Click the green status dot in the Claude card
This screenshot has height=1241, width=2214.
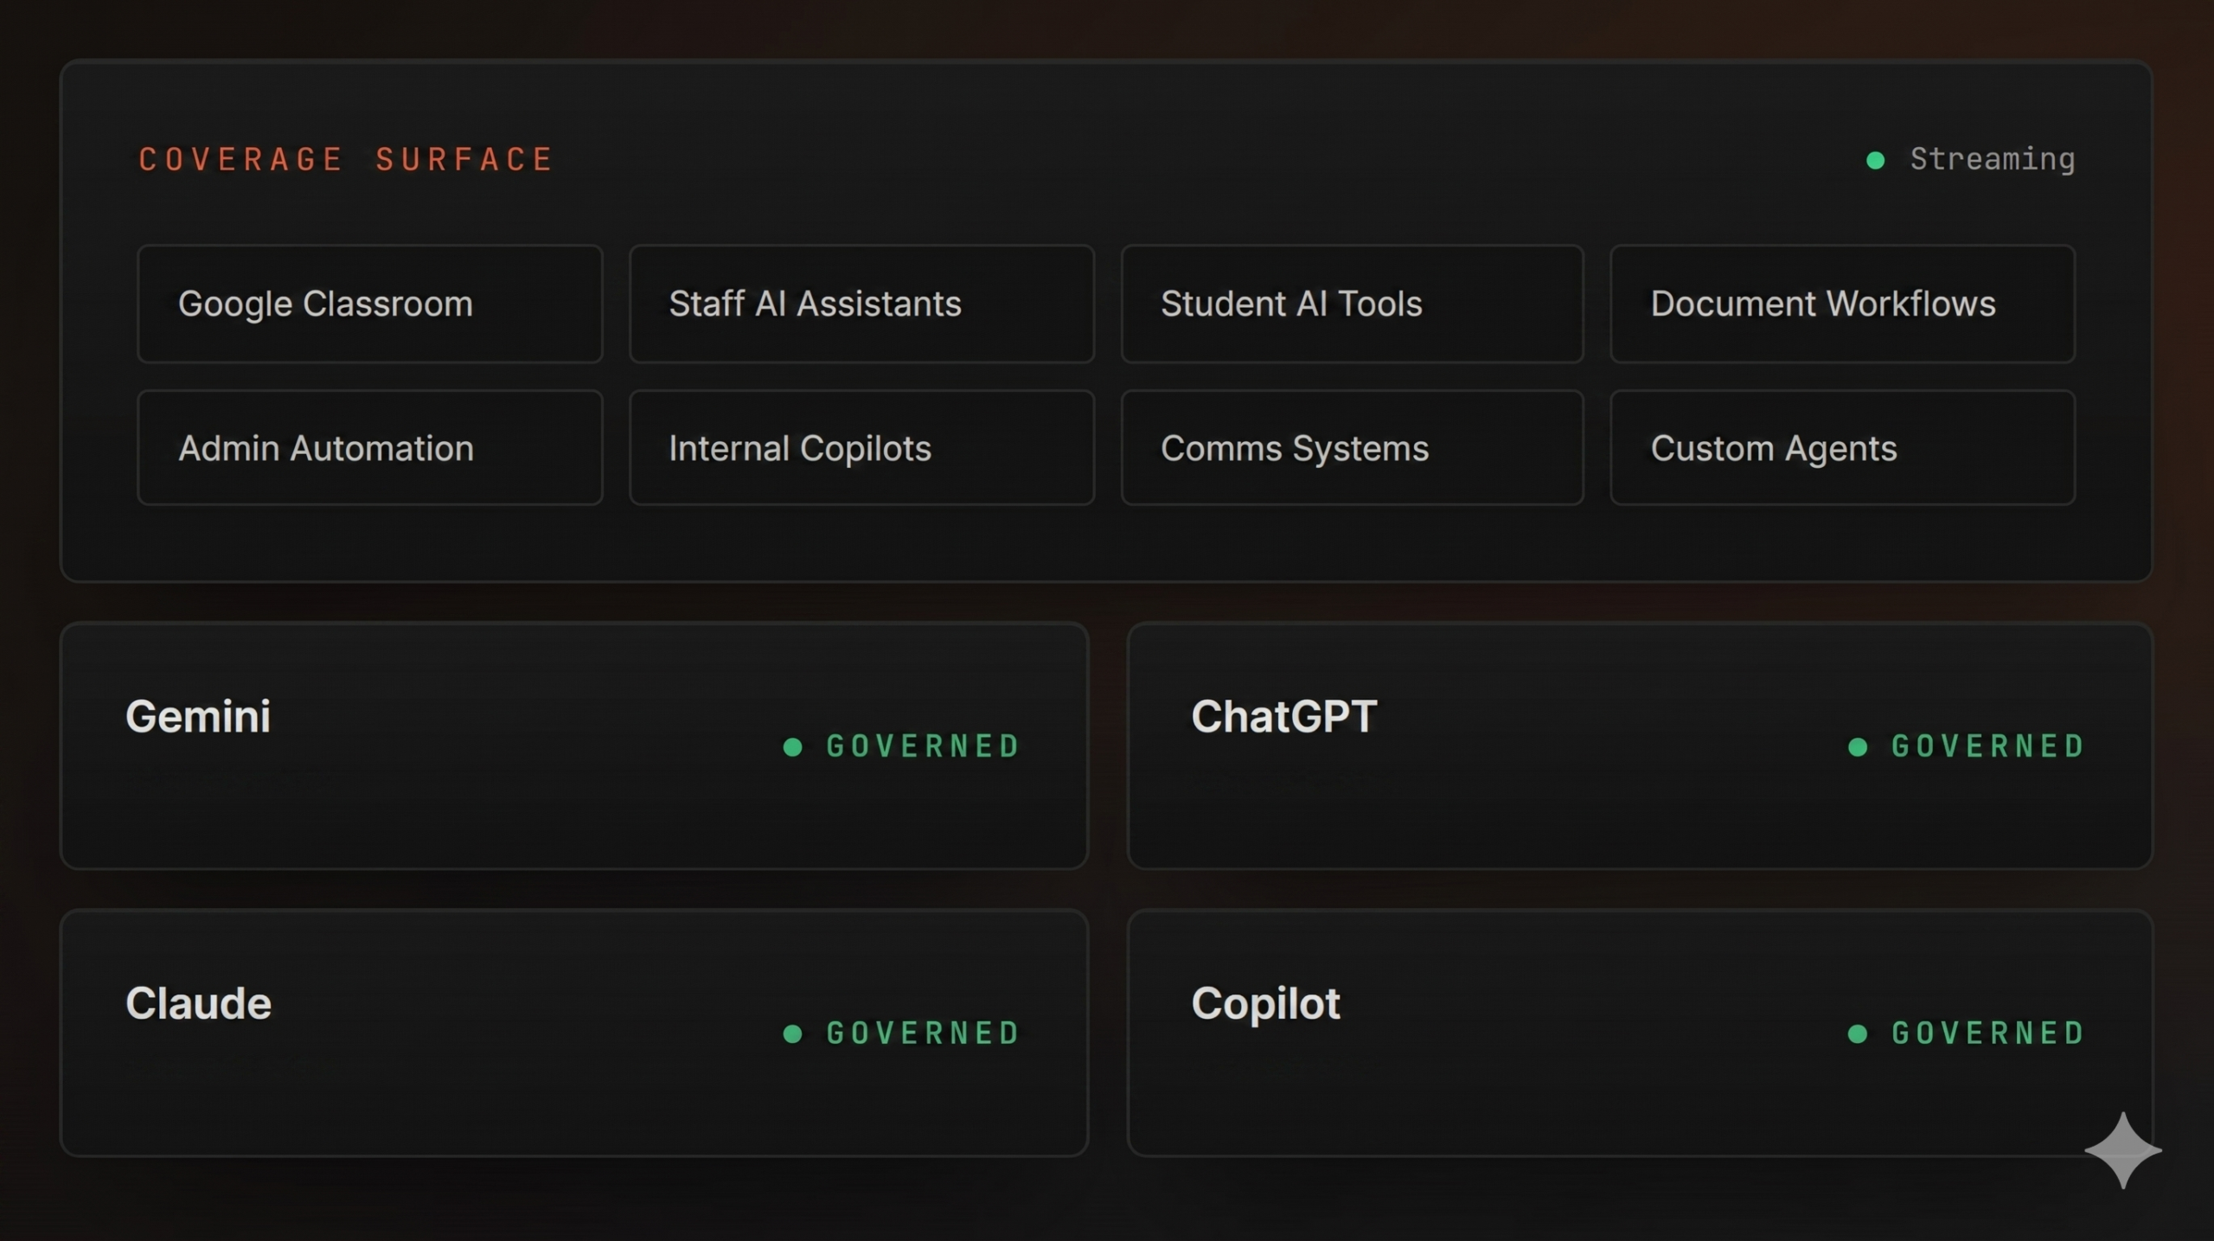[792, 1033]
